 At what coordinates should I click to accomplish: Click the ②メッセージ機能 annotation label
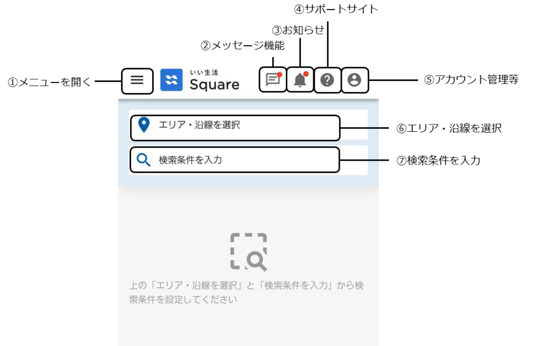242,45
